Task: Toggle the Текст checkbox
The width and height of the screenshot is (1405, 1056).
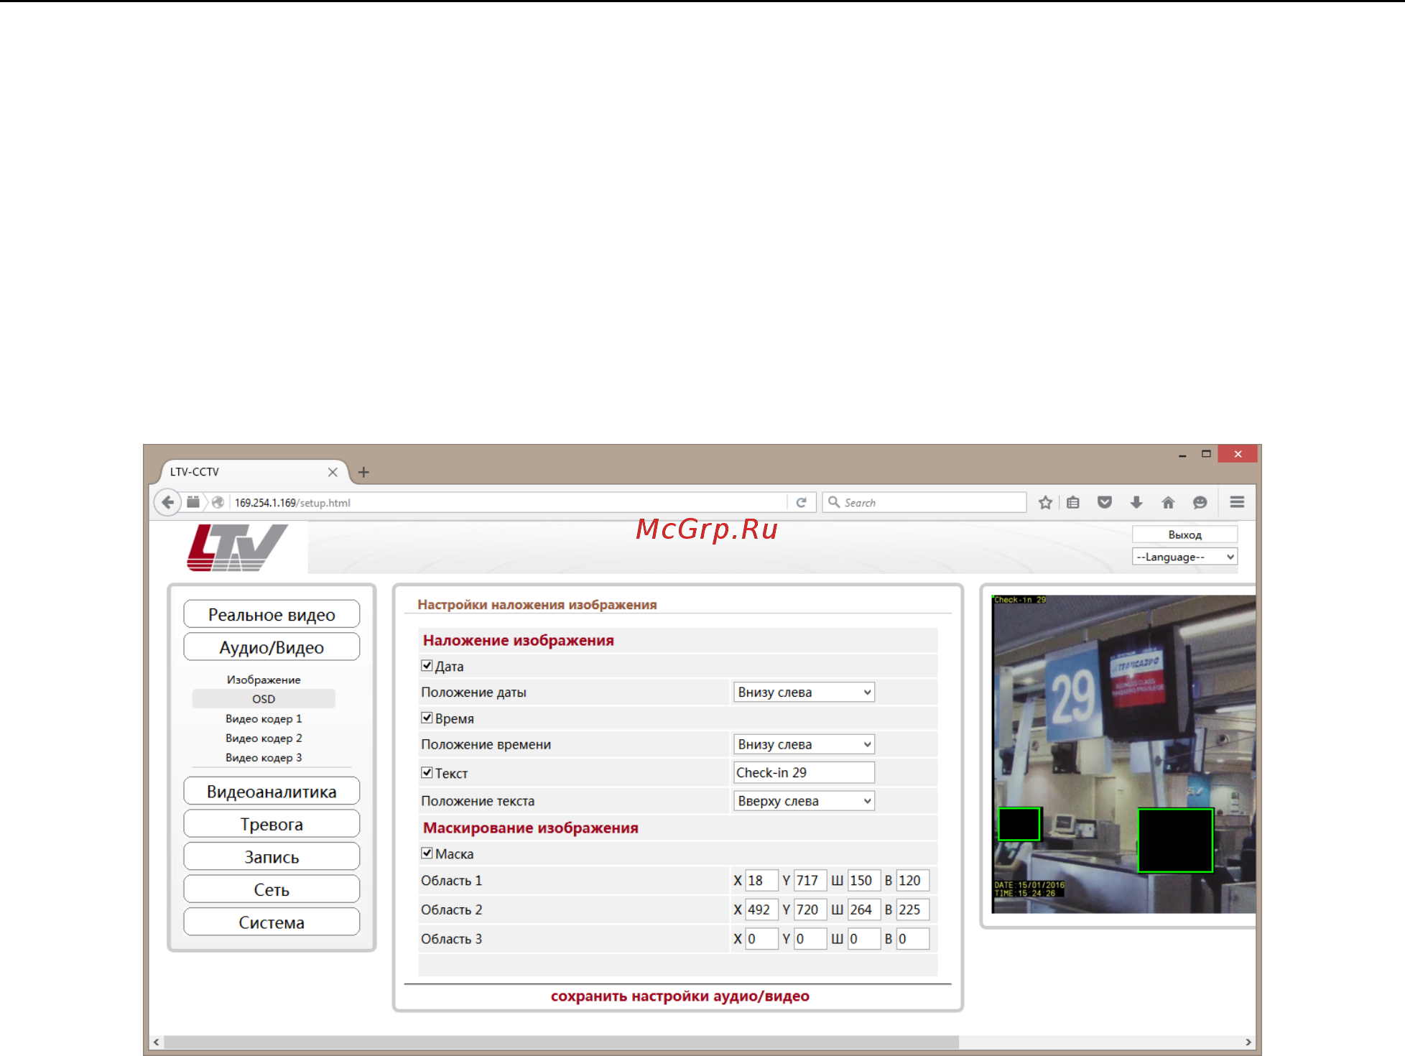Action: pyautogui.click(x=427, y=772)
